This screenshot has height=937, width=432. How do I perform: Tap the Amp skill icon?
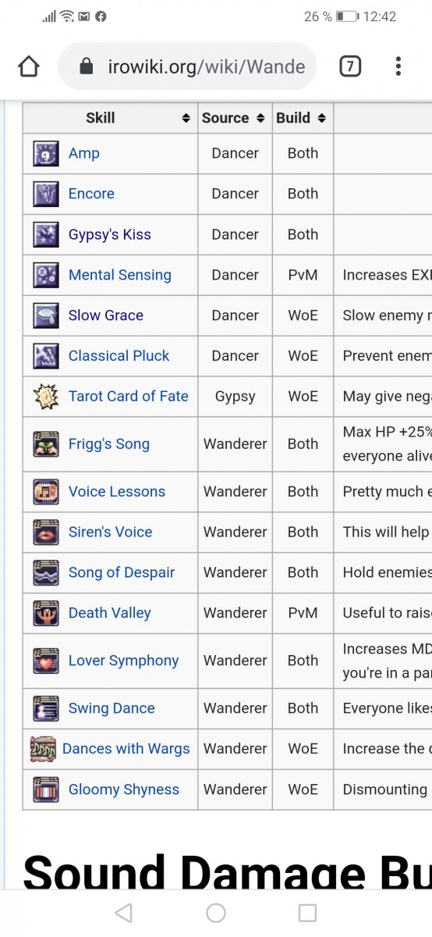(45, 153)
